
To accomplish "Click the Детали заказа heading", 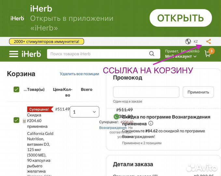I will [x=133, y=164].
